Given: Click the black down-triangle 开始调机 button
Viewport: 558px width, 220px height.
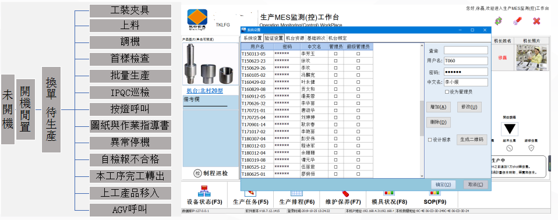Looking at the screenshot, I should point(510,129).
